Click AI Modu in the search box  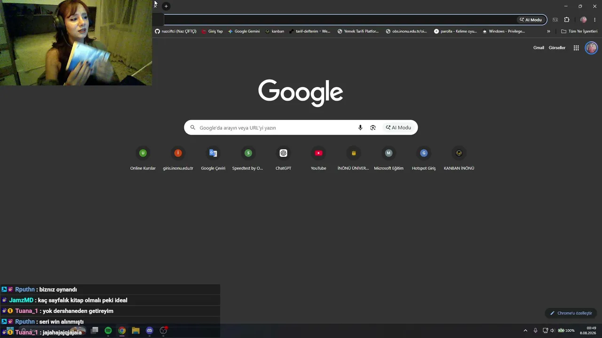click(x=398, y=128)
